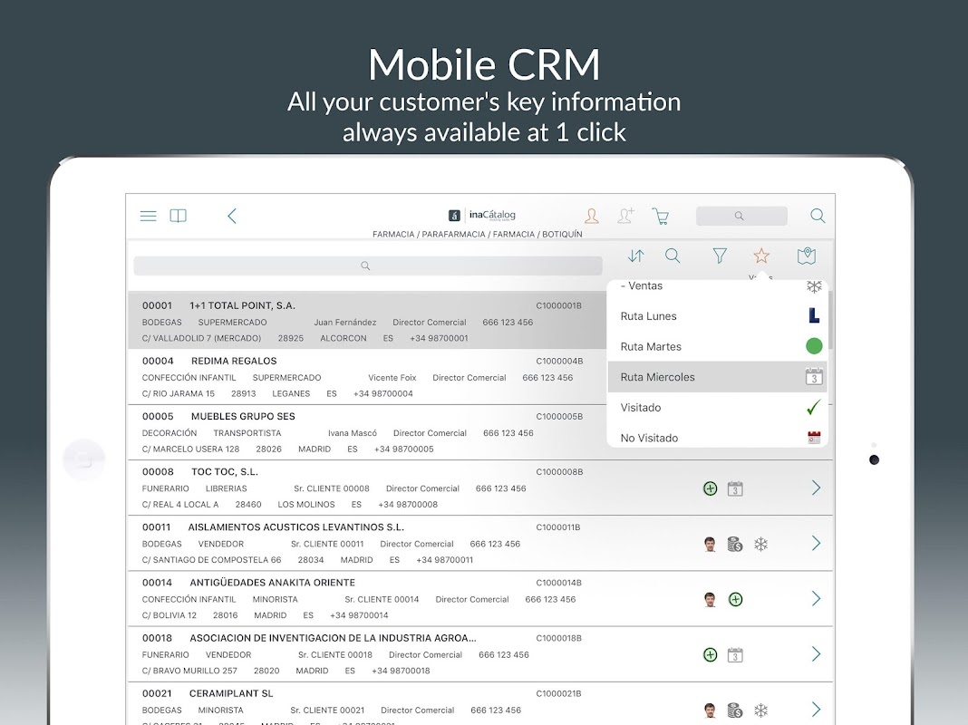Click green plus on ANTIGÜEDADES ANAKITA row
Image resolution: width=968 pixels, height=725 pixels.
[735, 599]
